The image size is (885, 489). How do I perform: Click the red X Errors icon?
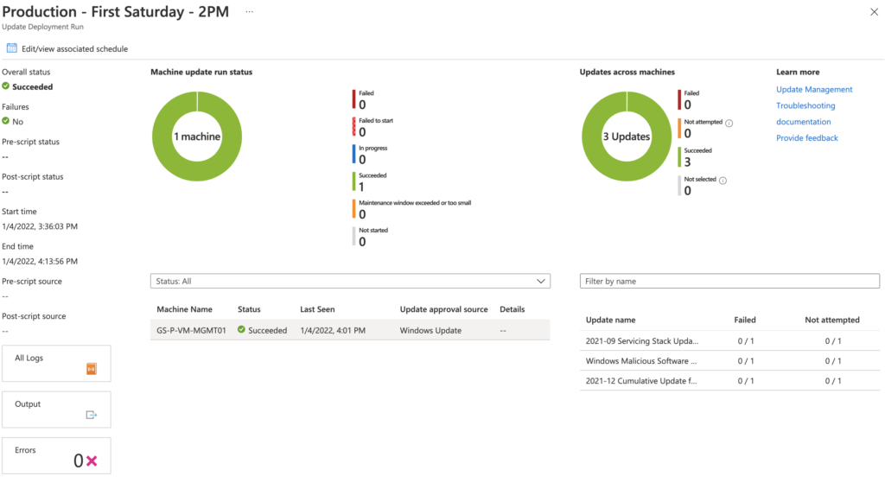pyautogui.click(x=92, y=460)
